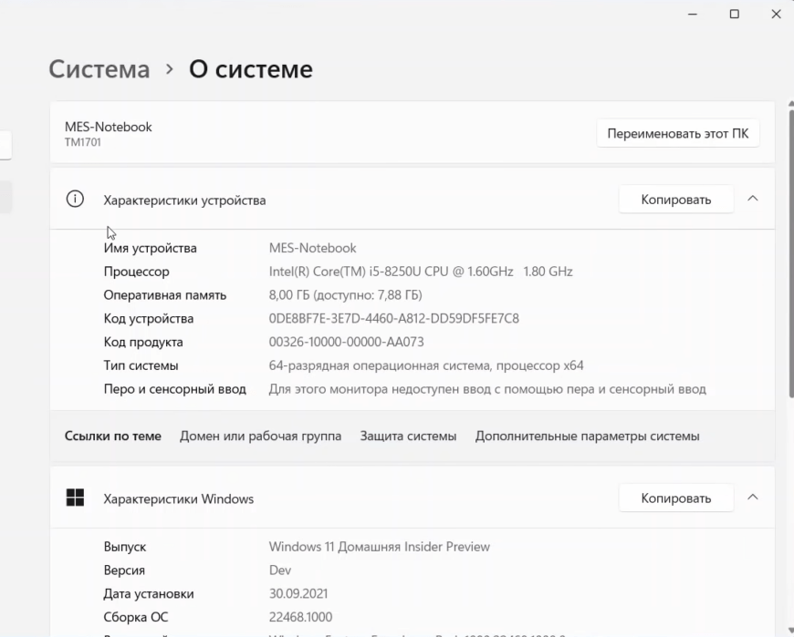794x637 pixels.
Task: Click the pen and touch unavailable message
Action: coord(487,389)
